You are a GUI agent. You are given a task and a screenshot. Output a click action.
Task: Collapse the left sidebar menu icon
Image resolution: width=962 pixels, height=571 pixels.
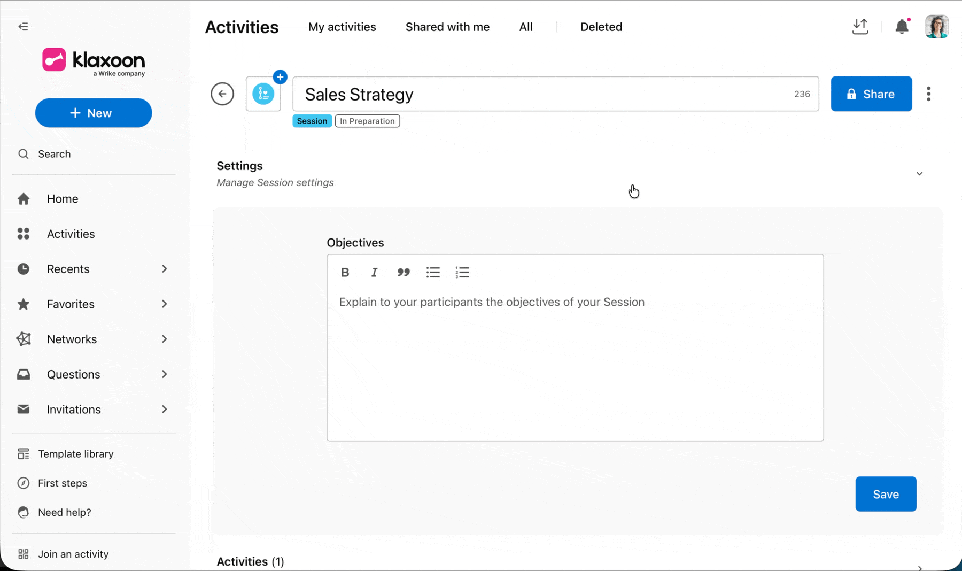click(23, 26)
